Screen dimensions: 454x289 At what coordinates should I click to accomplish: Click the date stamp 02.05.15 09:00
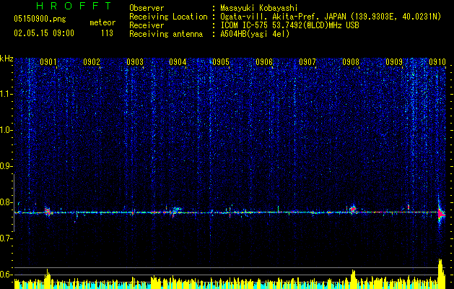click(44, 33)
